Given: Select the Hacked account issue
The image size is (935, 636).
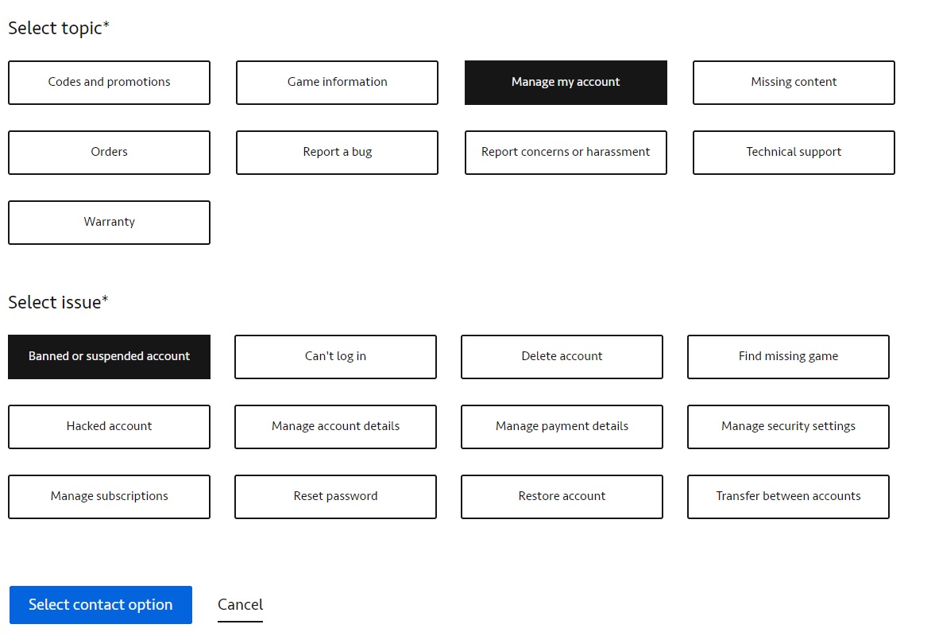Looking at the screenshot, I should click(x=109, y=426).
